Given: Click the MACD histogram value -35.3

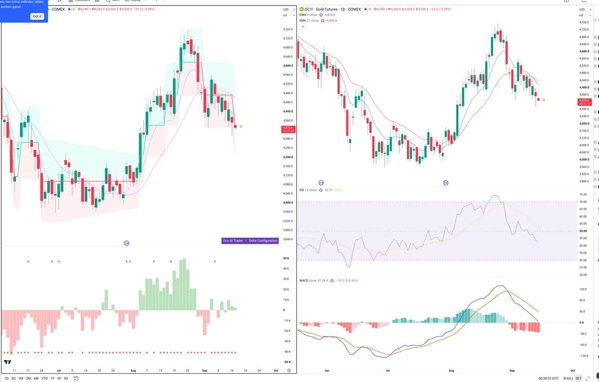Looking at the screenshot, I should (x=340, y=281).
